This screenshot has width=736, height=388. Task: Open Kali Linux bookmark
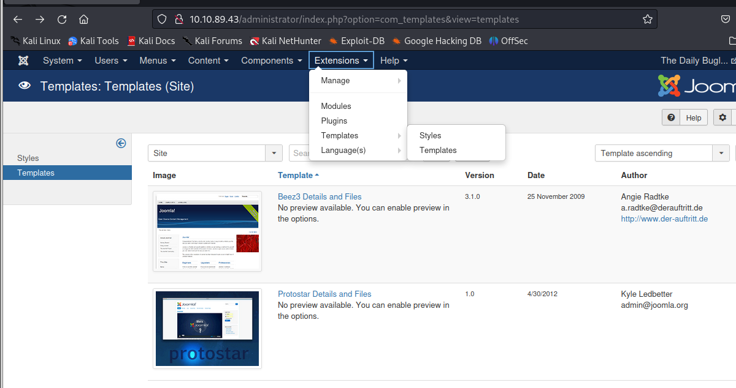[36, 41]
